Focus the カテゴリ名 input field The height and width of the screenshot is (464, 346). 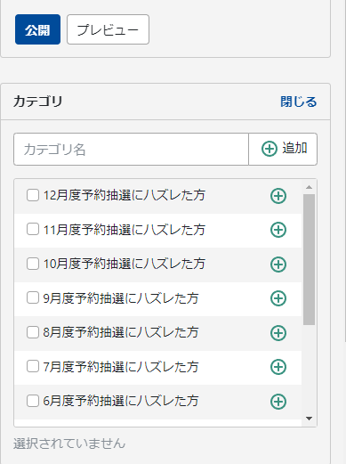[131, 149]
